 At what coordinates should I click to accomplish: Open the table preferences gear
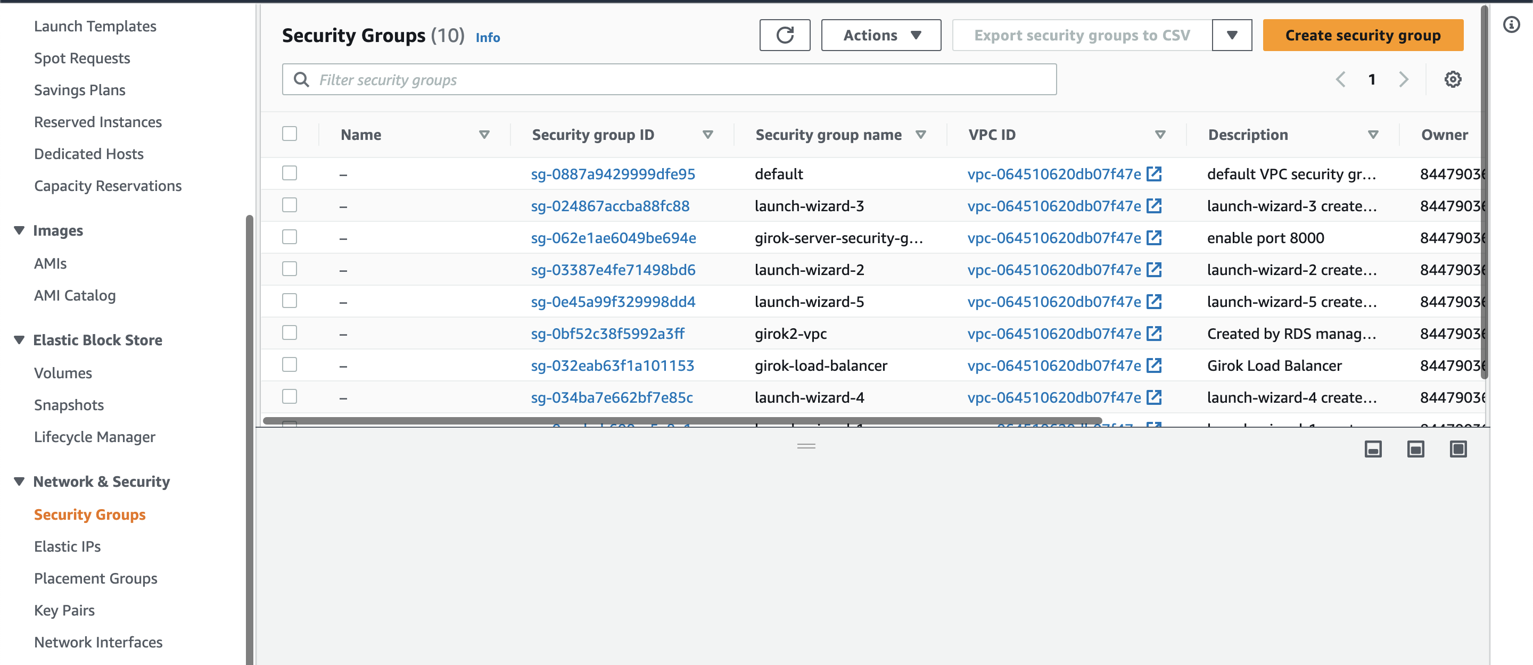(x=1453, y=79)
